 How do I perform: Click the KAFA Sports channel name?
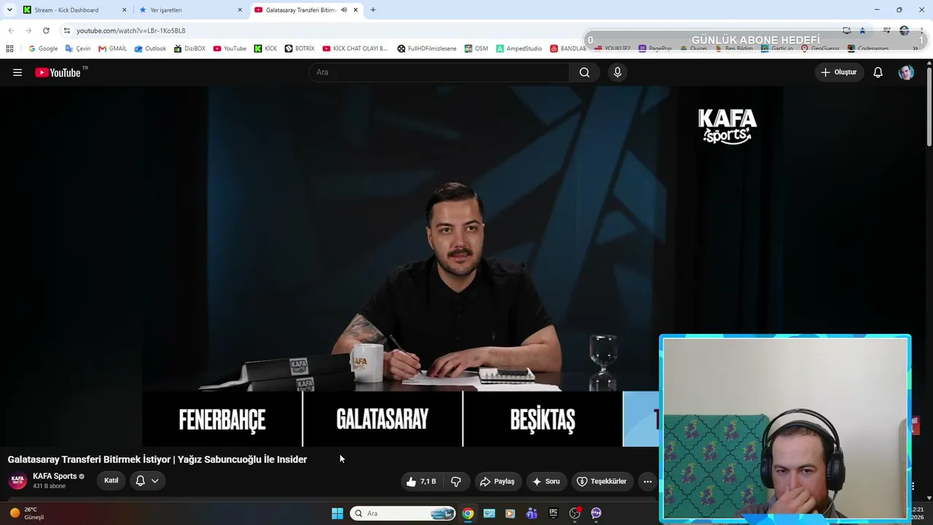tap(55, 476)
